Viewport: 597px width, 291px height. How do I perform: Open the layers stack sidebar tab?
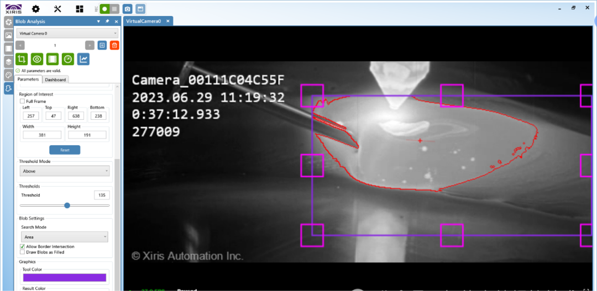coord(8,62)
